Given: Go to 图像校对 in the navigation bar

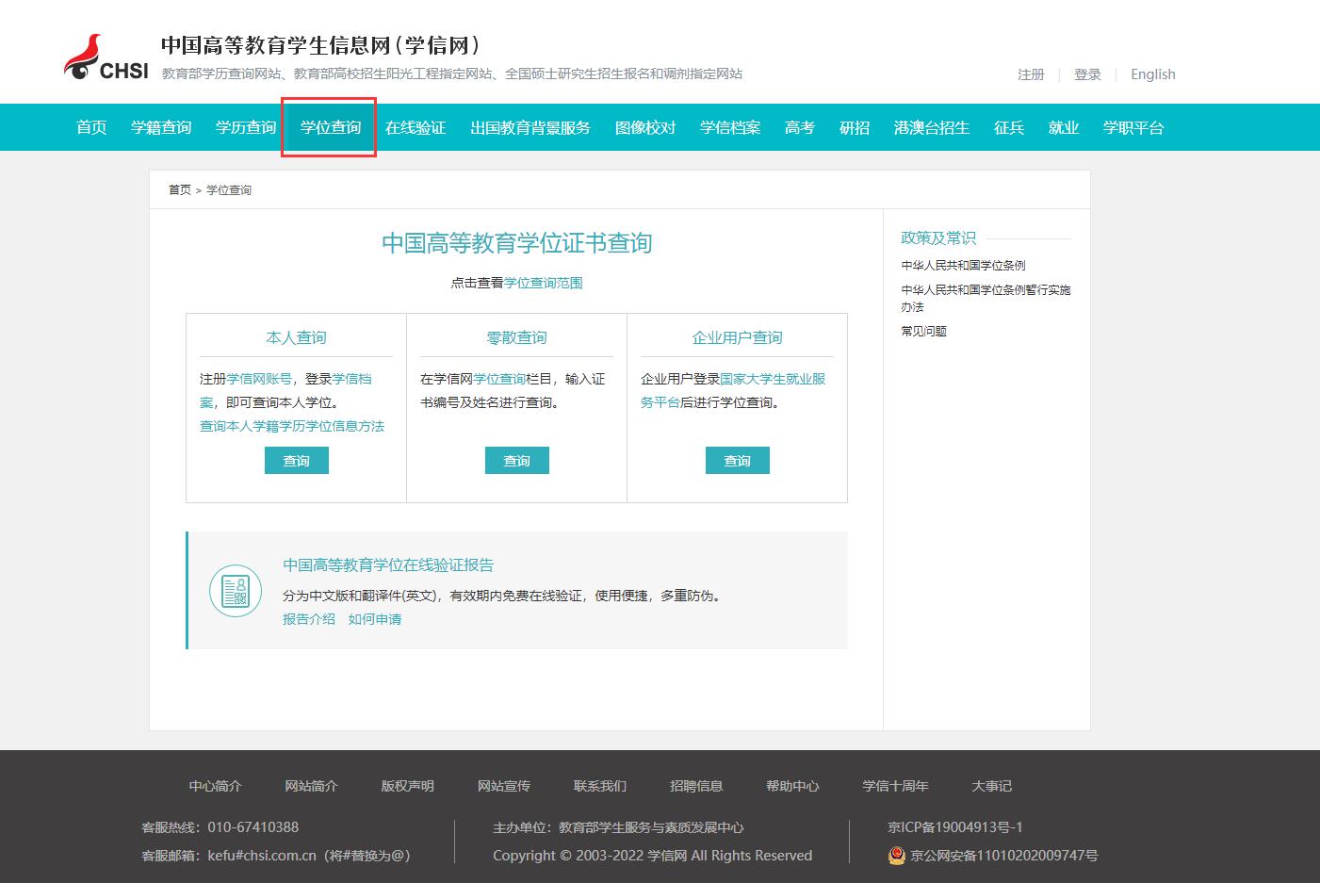Looking at the screenshot, I should point(645,127).
